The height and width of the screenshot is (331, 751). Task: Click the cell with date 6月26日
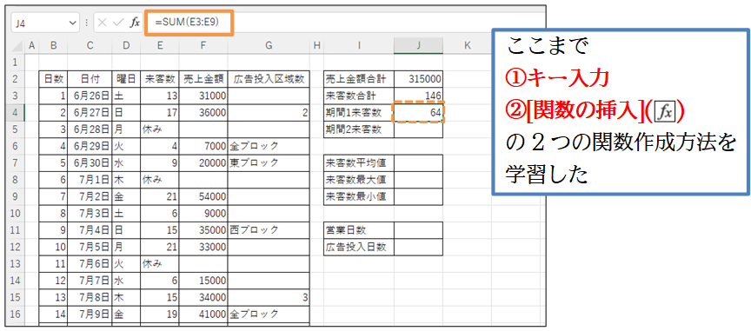tap(90, 96)
